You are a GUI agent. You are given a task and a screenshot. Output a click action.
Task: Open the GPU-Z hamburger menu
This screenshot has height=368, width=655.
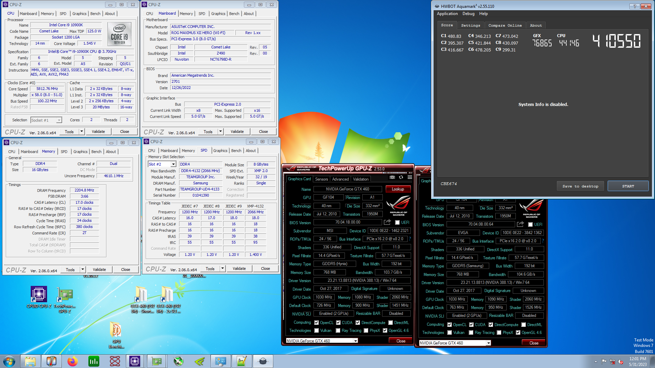tap(410, 177)
